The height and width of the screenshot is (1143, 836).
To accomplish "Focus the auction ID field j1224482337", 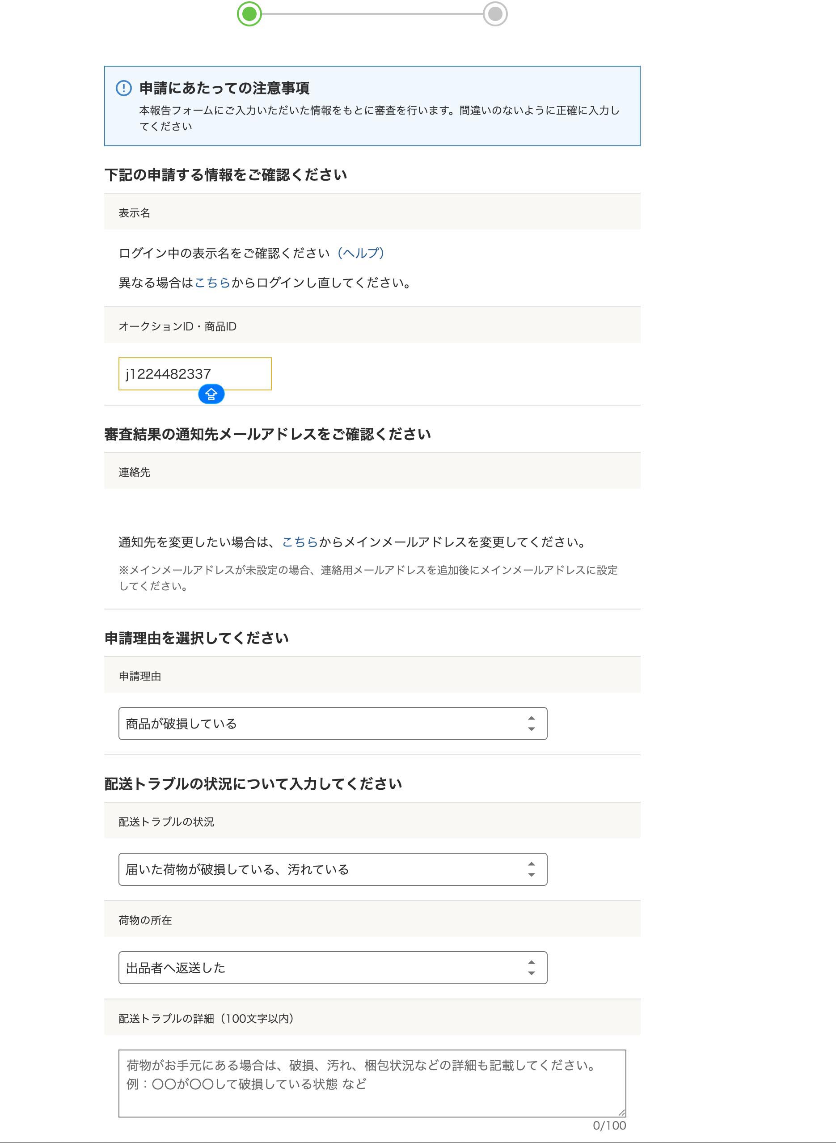I will pyautogui.click(x=195, y=373).
